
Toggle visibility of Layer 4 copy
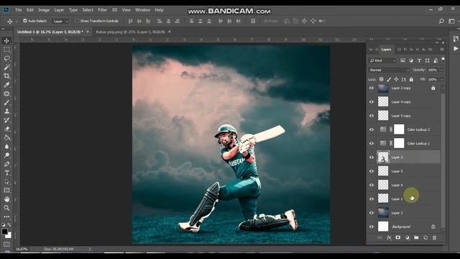372,102
